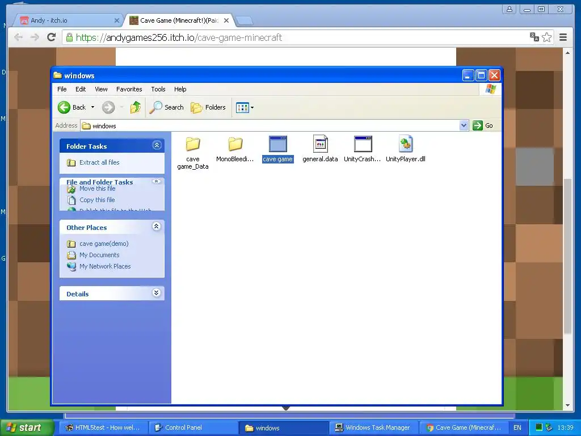Image resolution: width=581 pixels, height=436 pixels.
Task: Click the green Task Manager tray icon
Action: [x=539, y=427]
